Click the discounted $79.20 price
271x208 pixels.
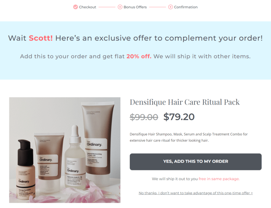pos(179,117)
